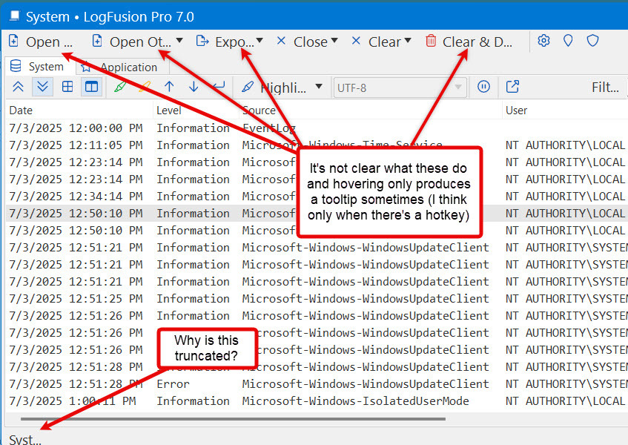The width and height of the screenshot is (628, 445).
Task: Click the yellow highlighter pen icon
Action: 145,87
